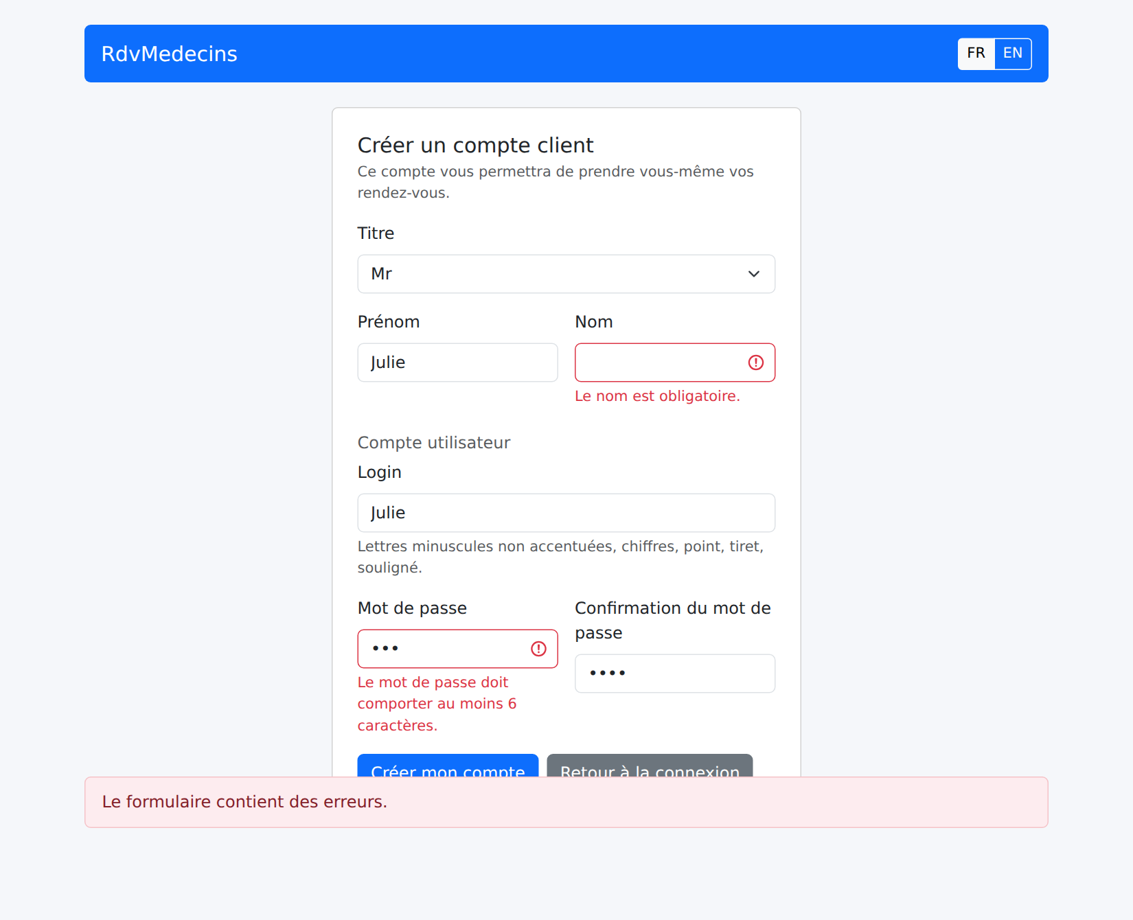Click the 'Mot de passe' label
The height and width of the screenshot is (920, 1133).
(x=412, y=608)
